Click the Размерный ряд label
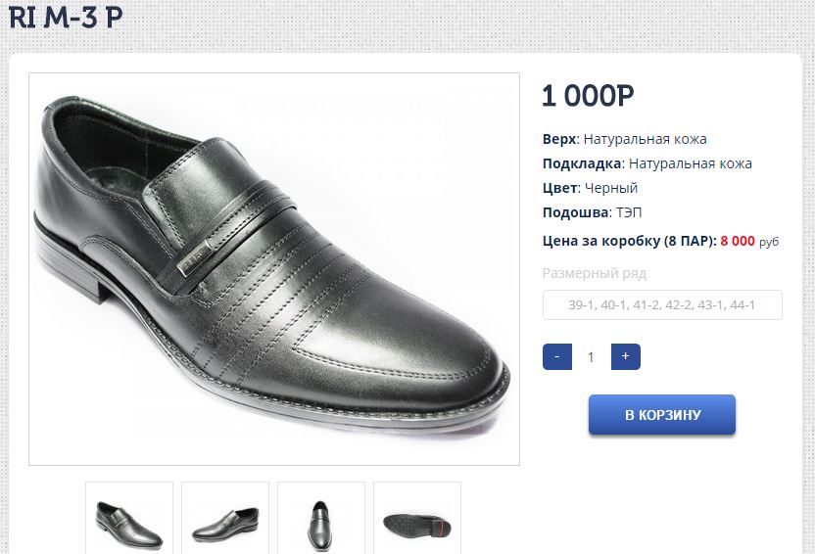Screen dimensions: 815x554 coord(595,273)
